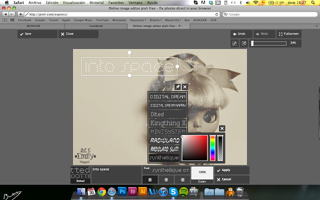Screen dimensions: 320x200
Task: Close the color picker panel
Action: click(x=222, y=128)
